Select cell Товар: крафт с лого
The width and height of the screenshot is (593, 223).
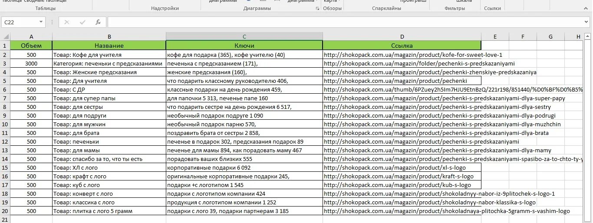coord(109,176)
